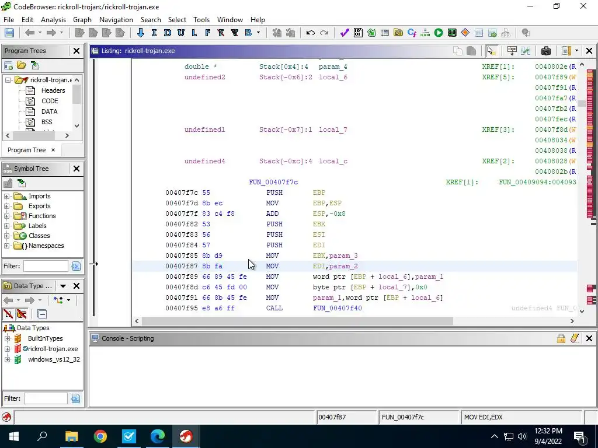Click the orange diamond toolbar icon
Screen dimensions: 598x448
click(465, 33)
